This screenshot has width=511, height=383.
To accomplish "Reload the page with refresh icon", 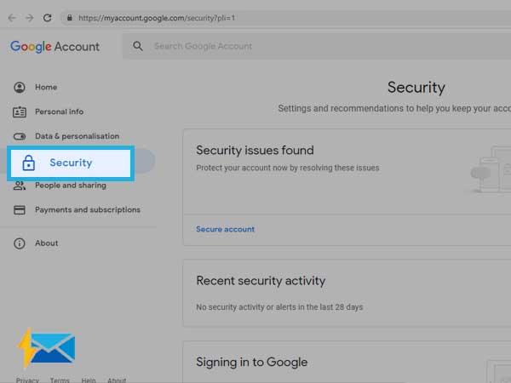I will pos(48,18).
